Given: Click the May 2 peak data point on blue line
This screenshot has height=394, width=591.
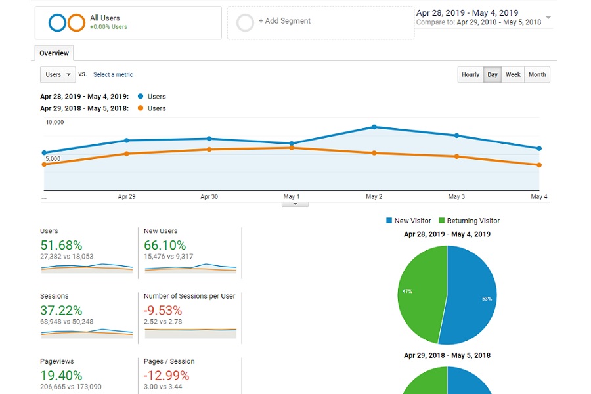Looking at the screenshot, I should 374,127.
